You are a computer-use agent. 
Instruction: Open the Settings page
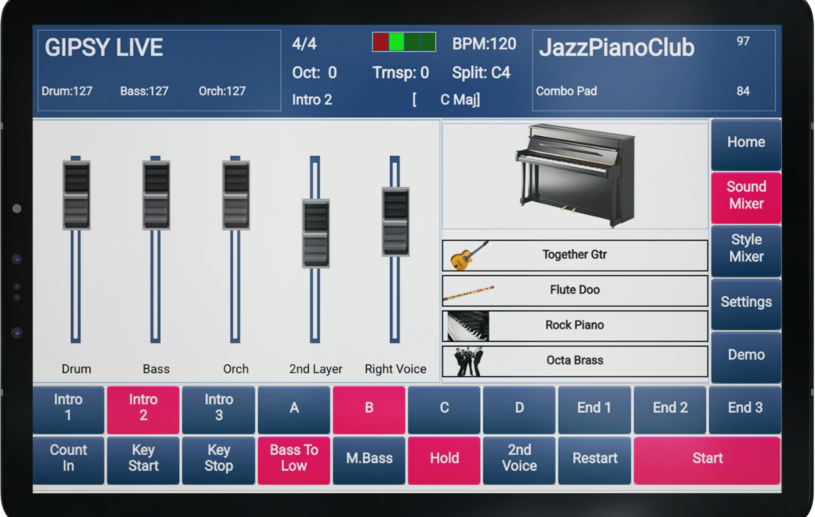[746, 302]
